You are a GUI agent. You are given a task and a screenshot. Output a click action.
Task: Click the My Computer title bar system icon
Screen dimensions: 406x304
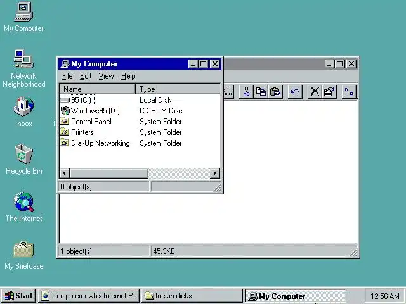(65, 63)
